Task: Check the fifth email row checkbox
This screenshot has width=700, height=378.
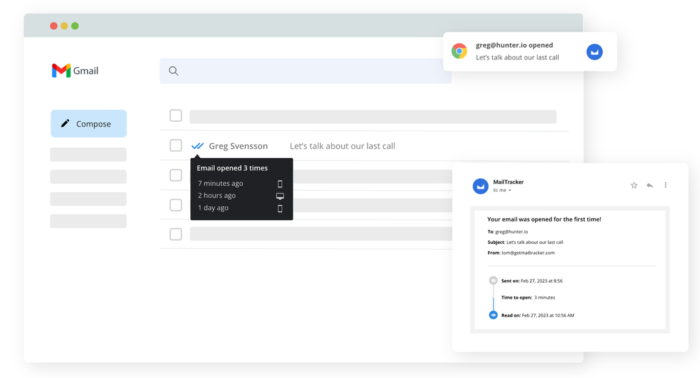Action: pyautogui.click(x=176, y=234)
